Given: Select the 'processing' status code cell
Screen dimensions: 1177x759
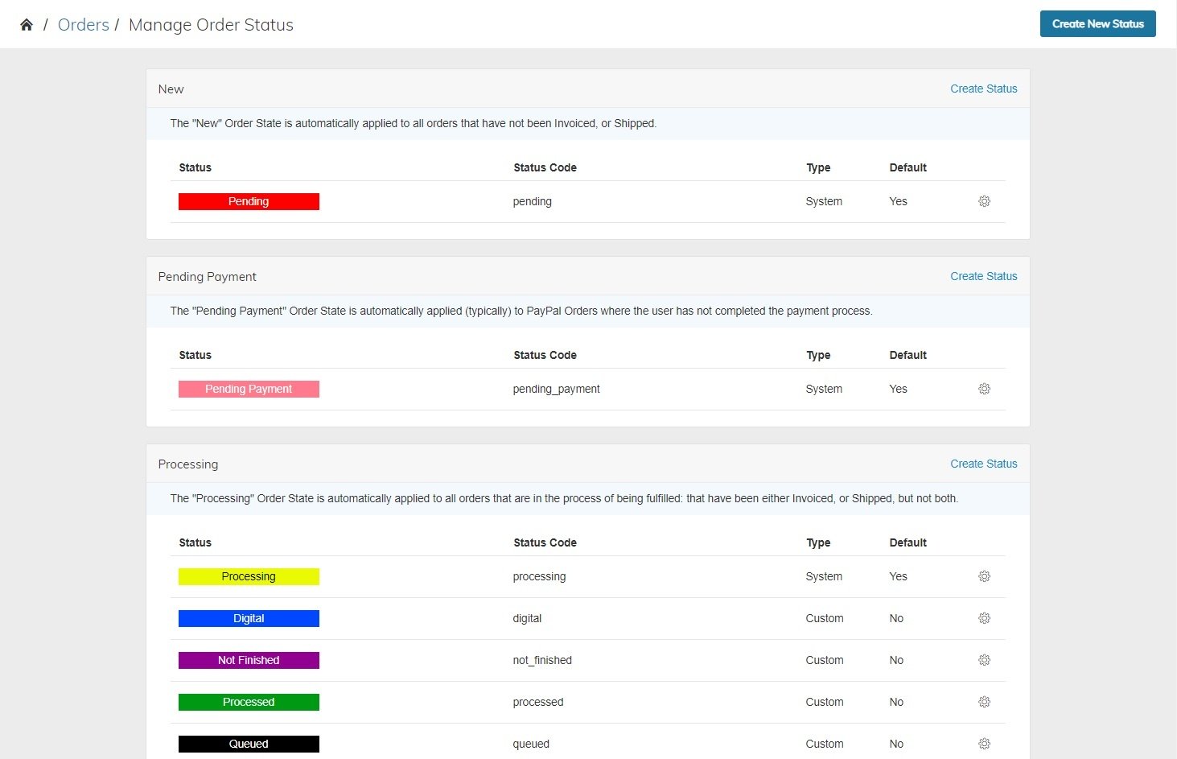Looking at the screenshot, I should point(539,576).
